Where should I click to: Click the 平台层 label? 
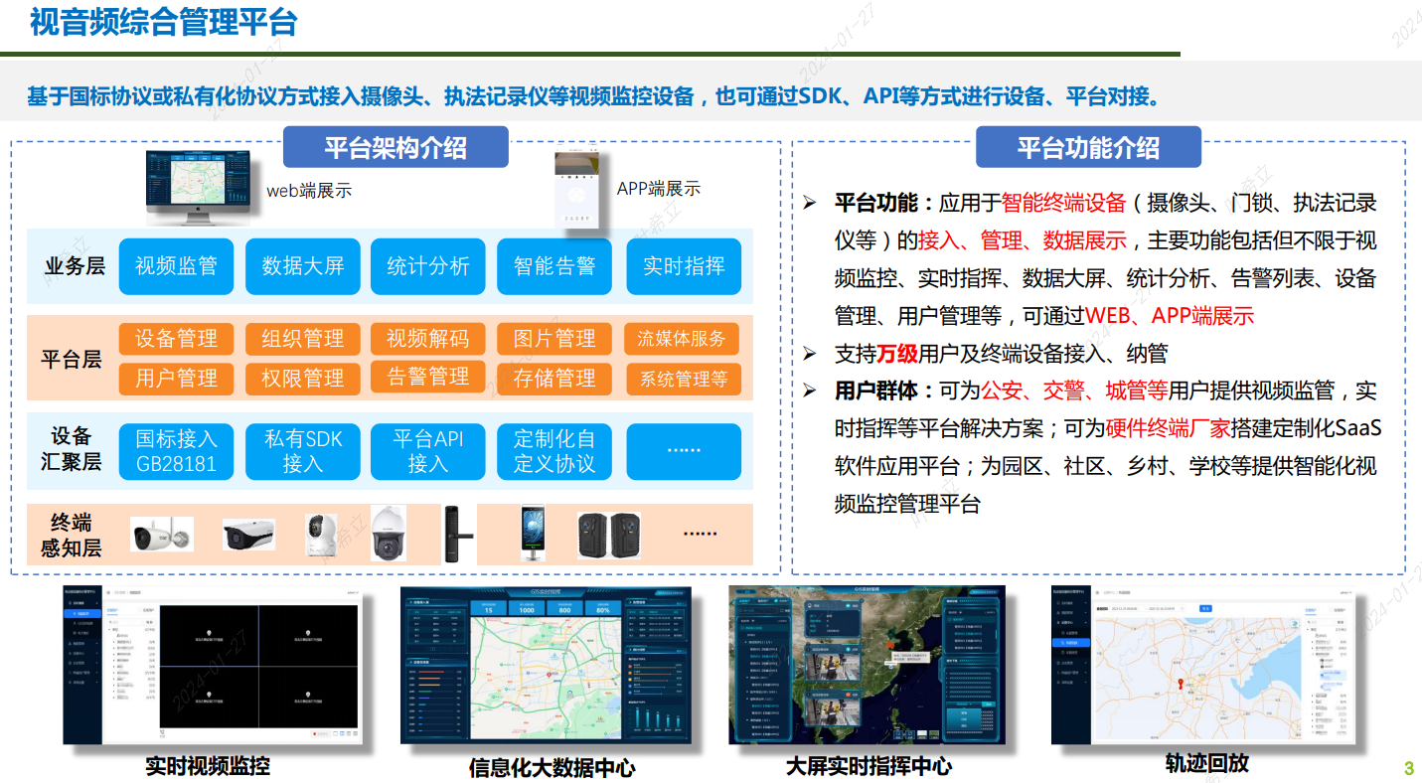pyautogui.click(x=72, y=360)
